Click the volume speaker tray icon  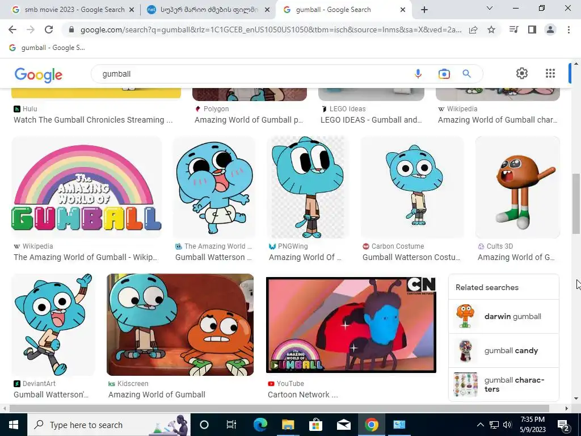tap(507, 425)
